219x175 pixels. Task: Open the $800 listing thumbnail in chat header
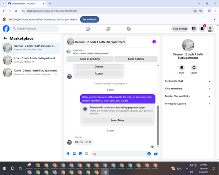coord(68,51)
